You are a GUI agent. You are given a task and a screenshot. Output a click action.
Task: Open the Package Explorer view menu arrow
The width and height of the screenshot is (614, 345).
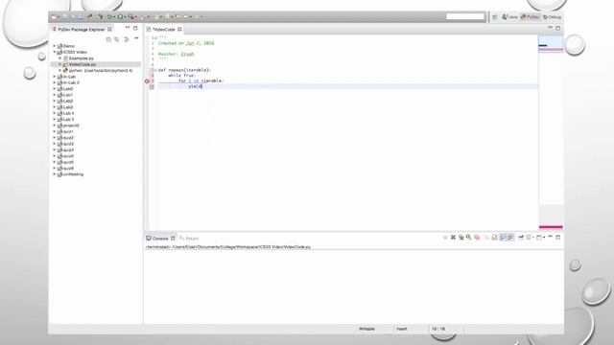[136, 38]
